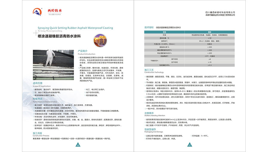268x152 pixels.
Task: Click the '≥ 0.3' bonding strength value
Action: pos(210,65)
